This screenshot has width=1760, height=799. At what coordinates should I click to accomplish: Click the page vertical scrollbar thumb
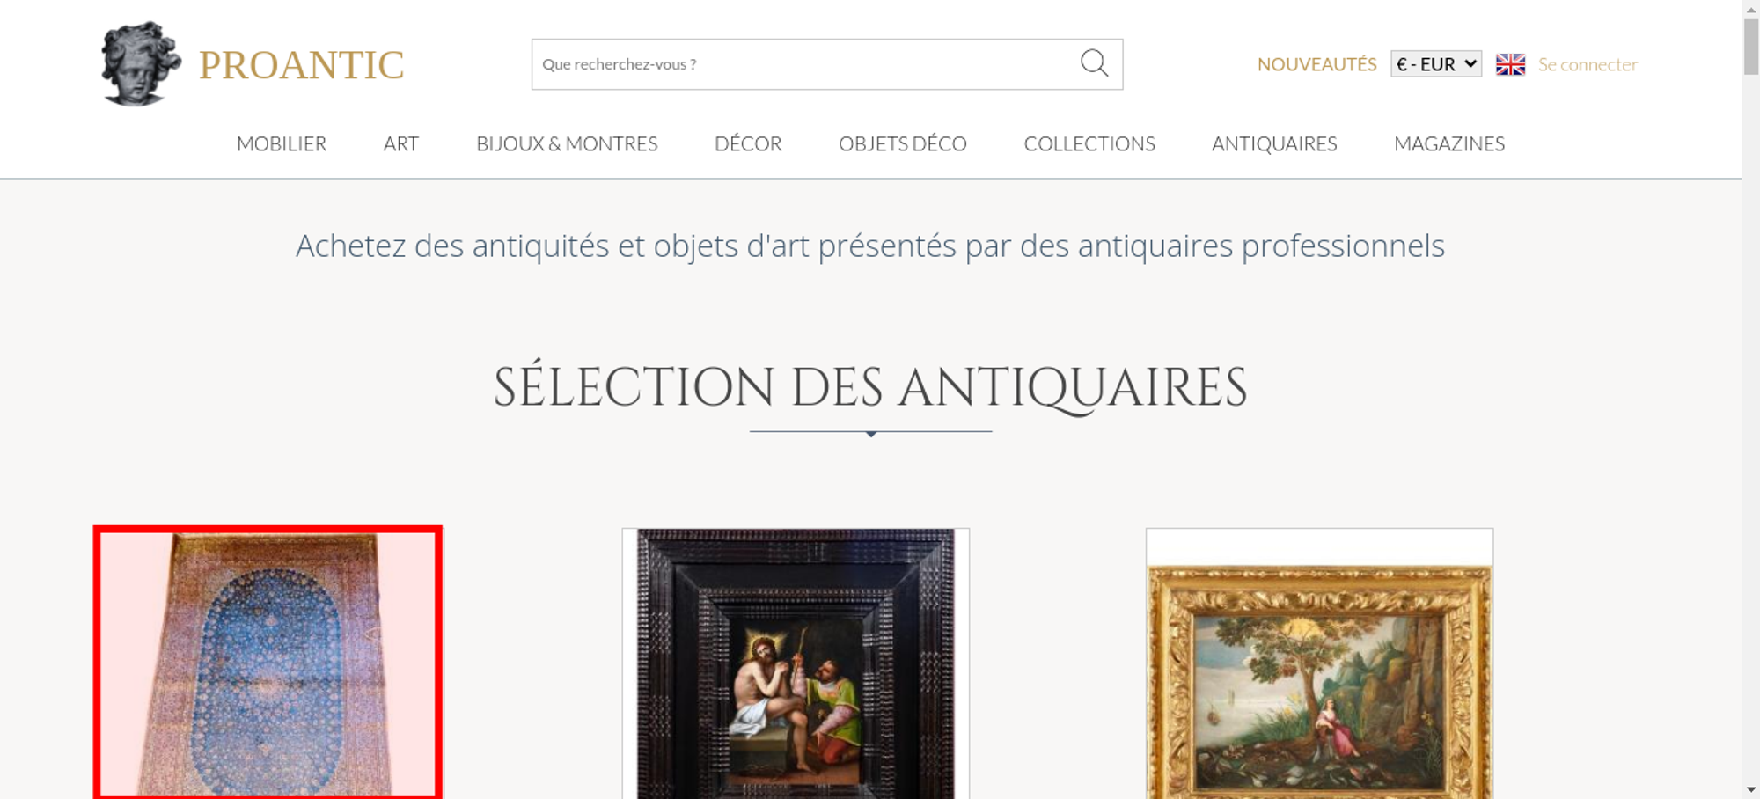coord(1751,46)
